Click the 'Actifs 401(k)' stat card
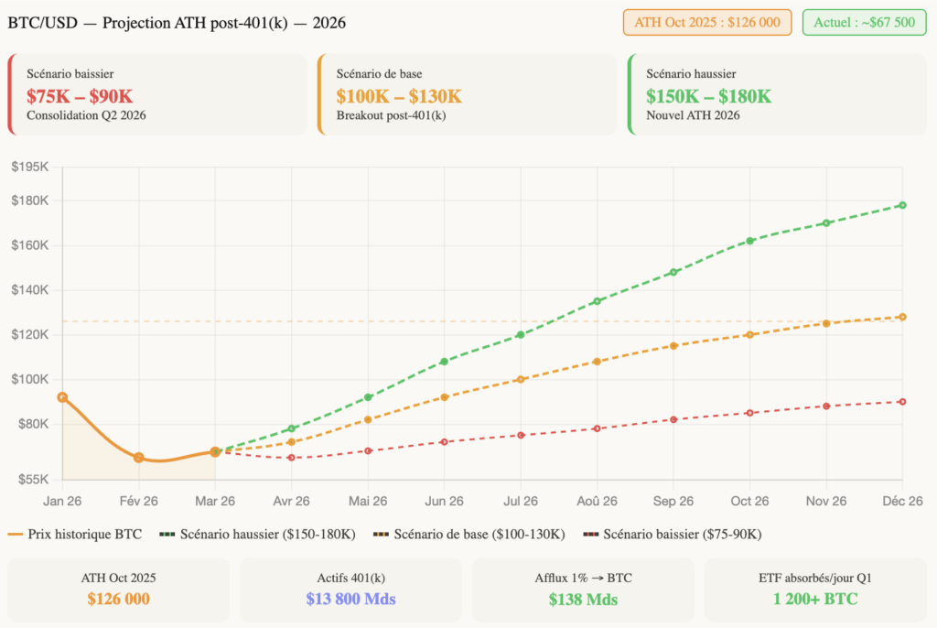 [x=350, y=588]
